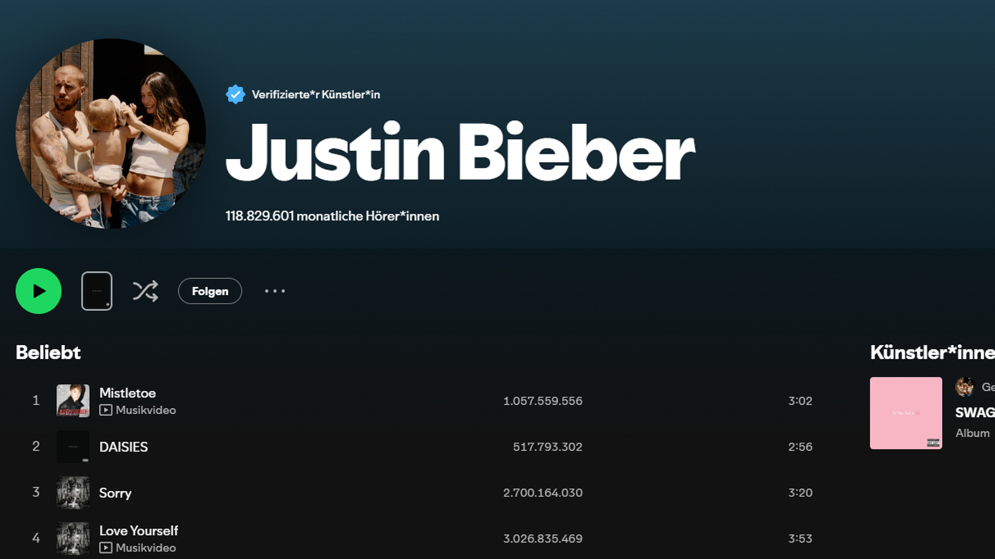Image resolution: width=995 pixels, height=559 pixels.
Task: Click the SWAG album title link
Action: (974, 413)
